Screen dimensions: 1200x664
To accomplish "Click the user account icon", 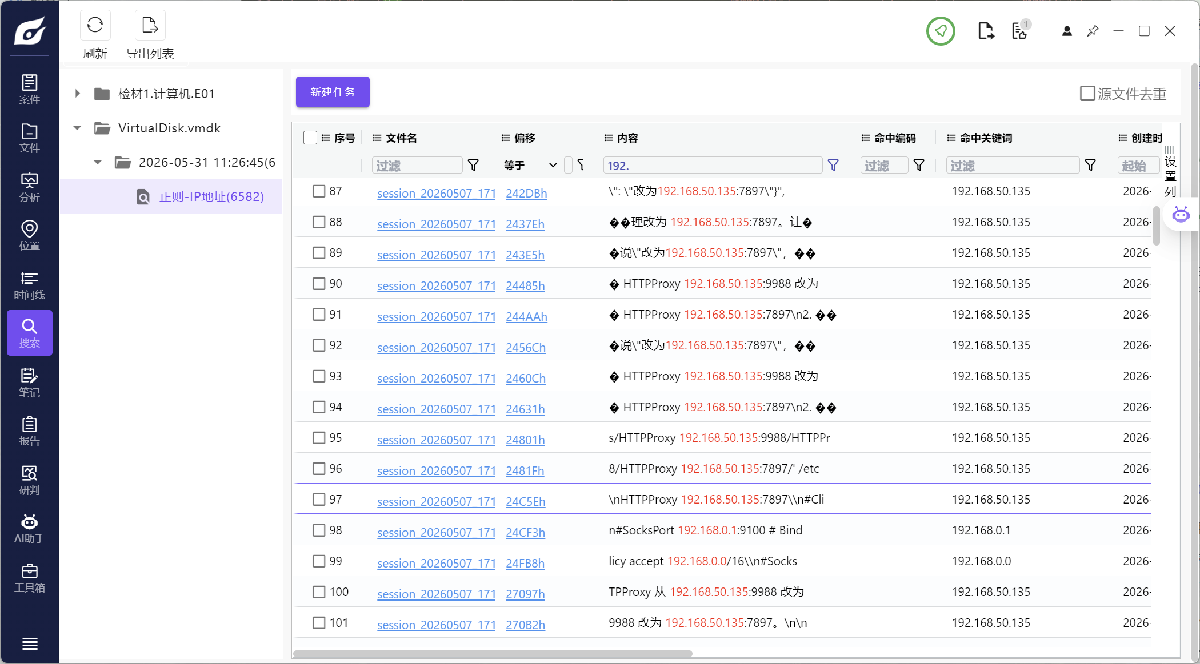I will pyautogui.click(x=1067, y=31).
